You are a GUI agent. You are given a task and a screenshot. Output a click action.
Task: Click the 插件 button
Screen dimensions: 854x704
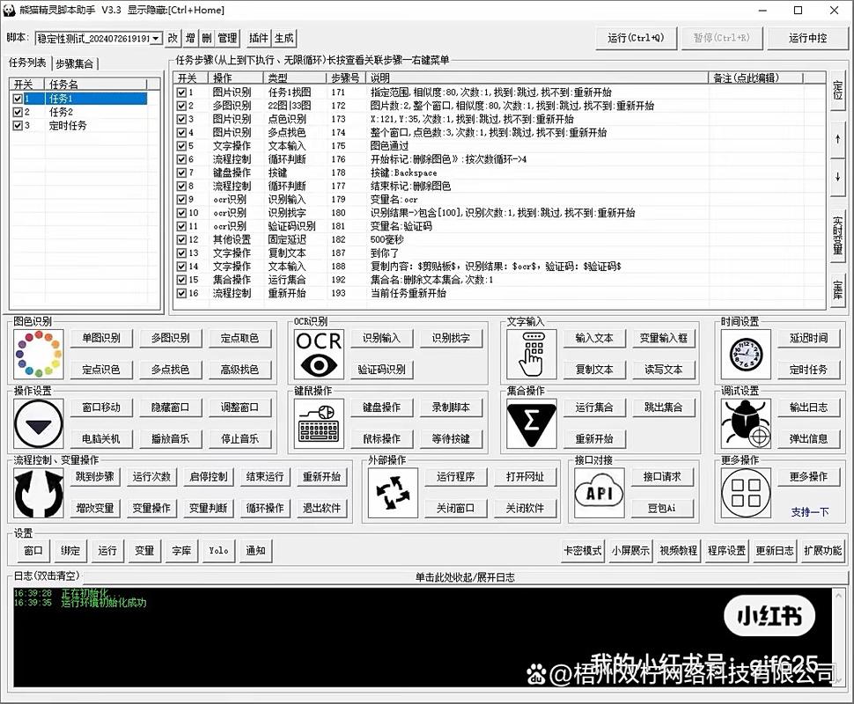(259, 38)
